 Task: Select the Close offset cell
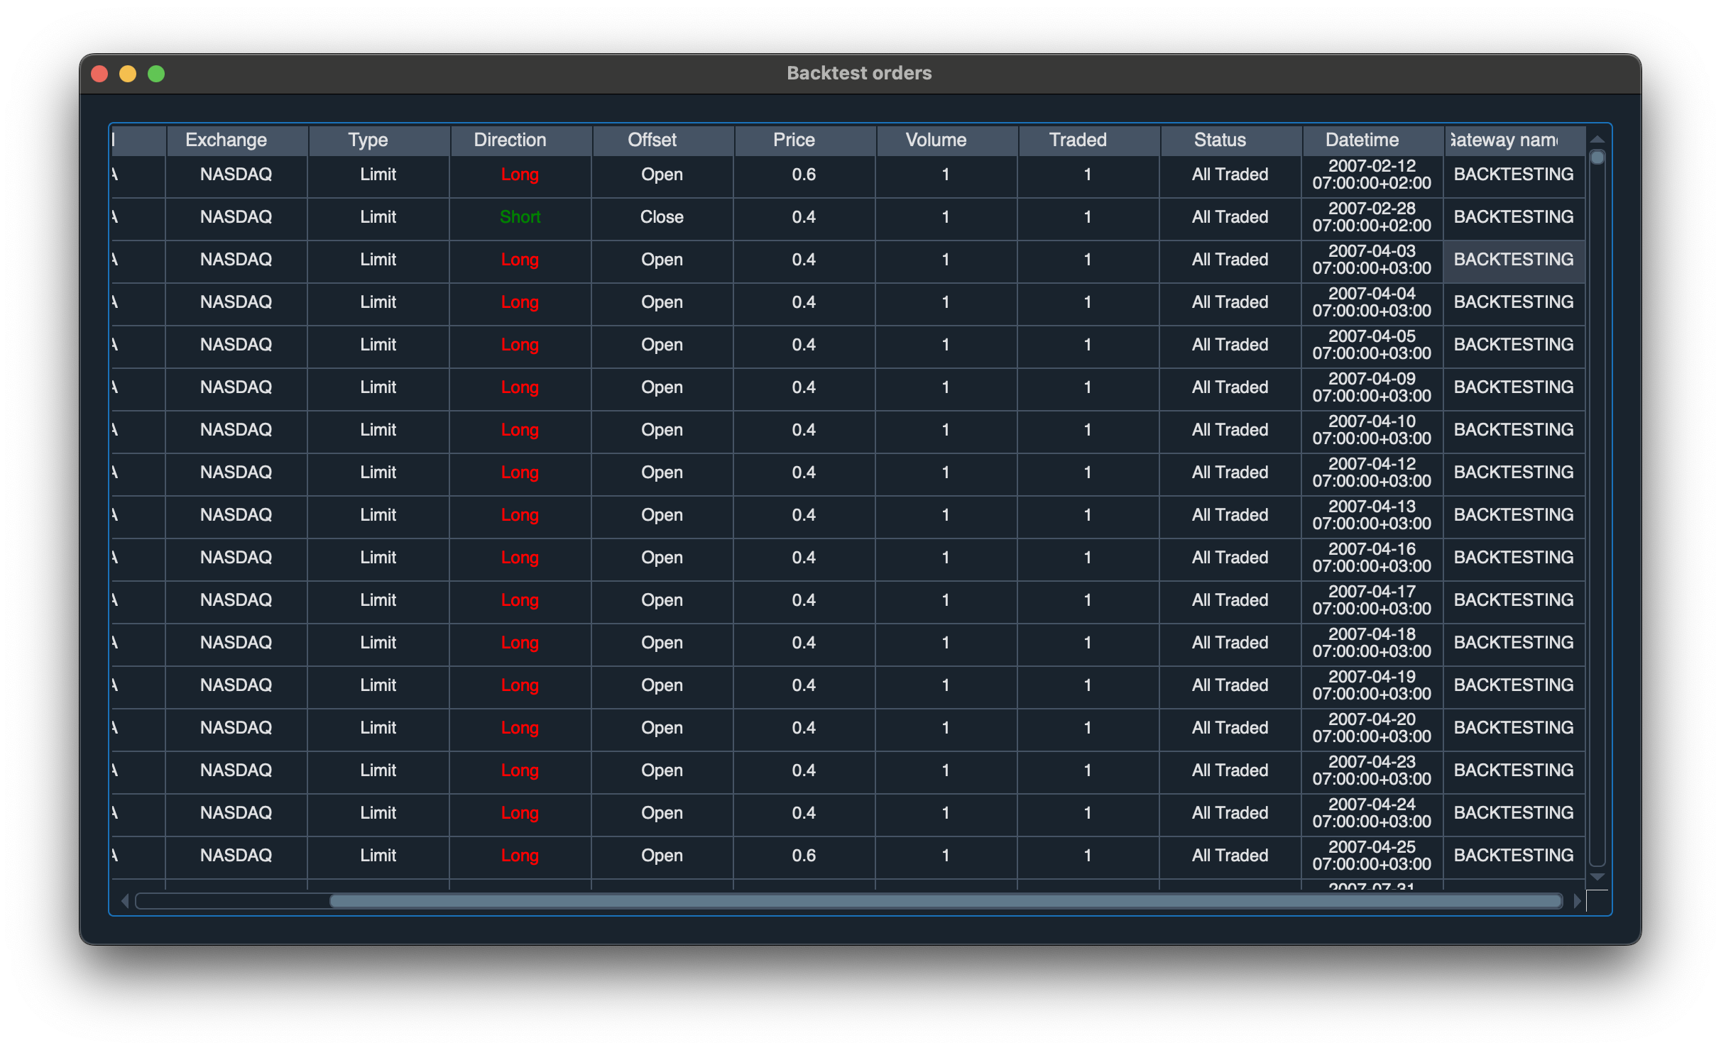coord(662,217)
